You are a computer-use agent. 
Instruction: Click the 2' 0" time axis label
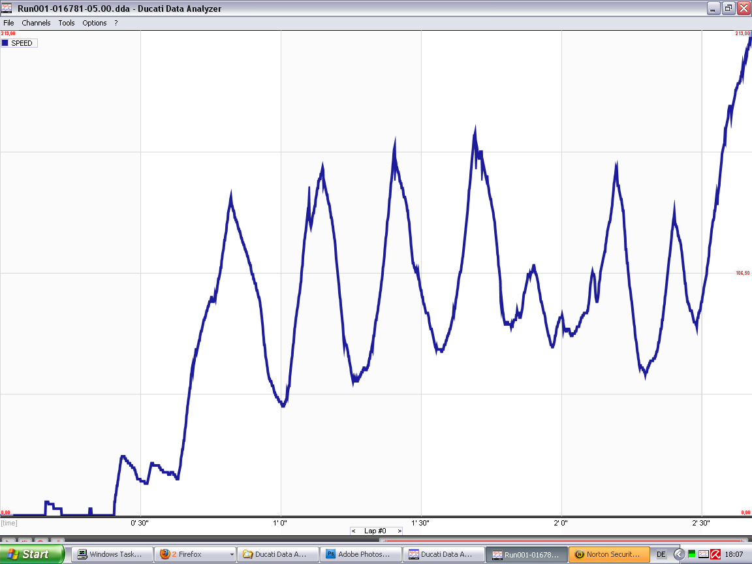561,523
